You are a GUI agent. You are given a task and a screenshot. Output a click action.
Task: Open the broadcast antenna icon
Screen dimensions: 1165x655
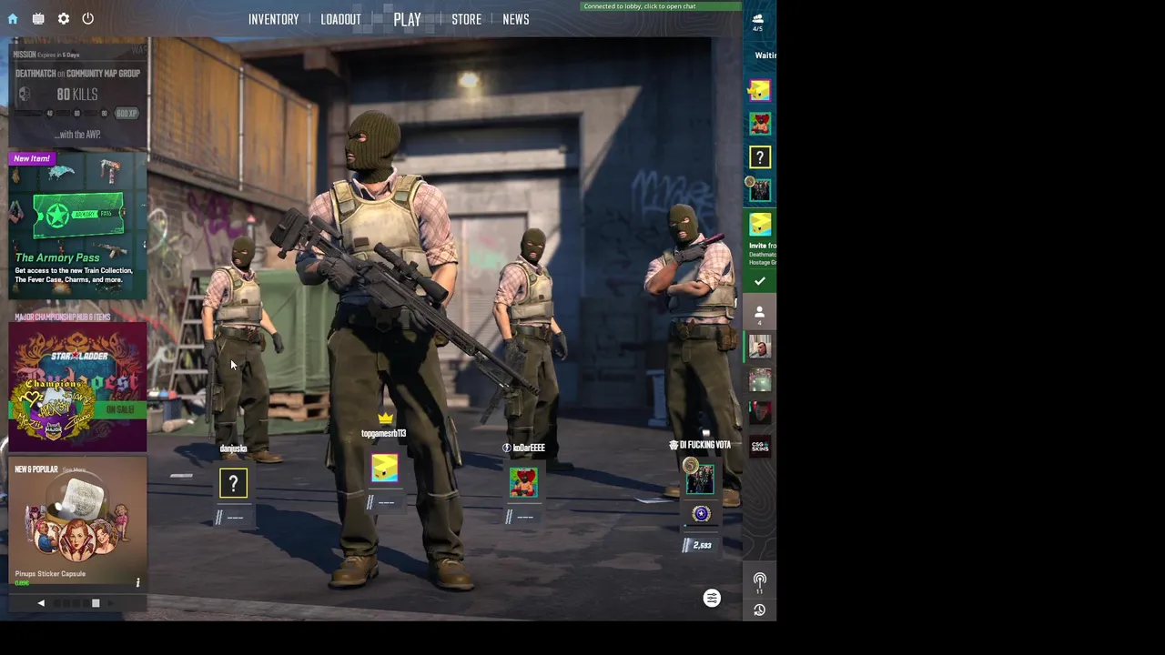(759, 579)
